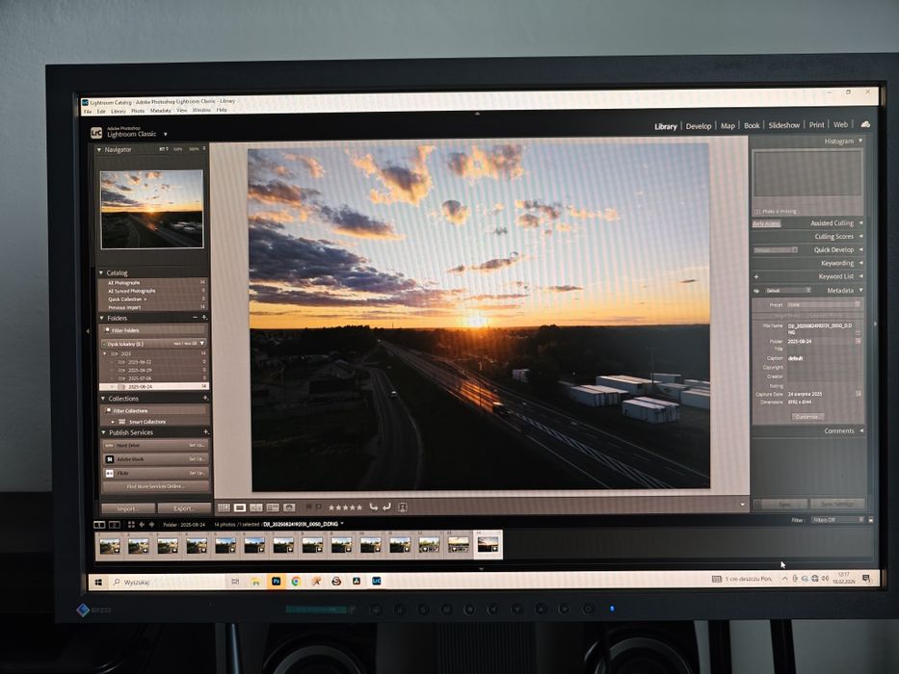
Task: Open Filters Off dropdown
Action: pos(837,520)
